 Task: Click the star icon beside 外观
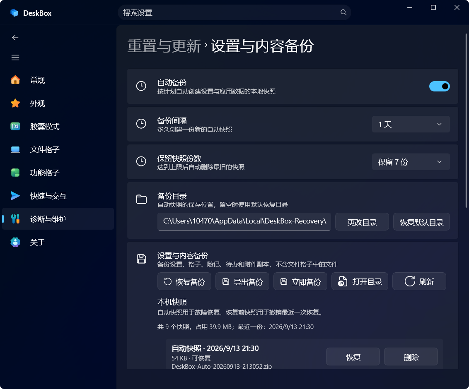[15, 103]
